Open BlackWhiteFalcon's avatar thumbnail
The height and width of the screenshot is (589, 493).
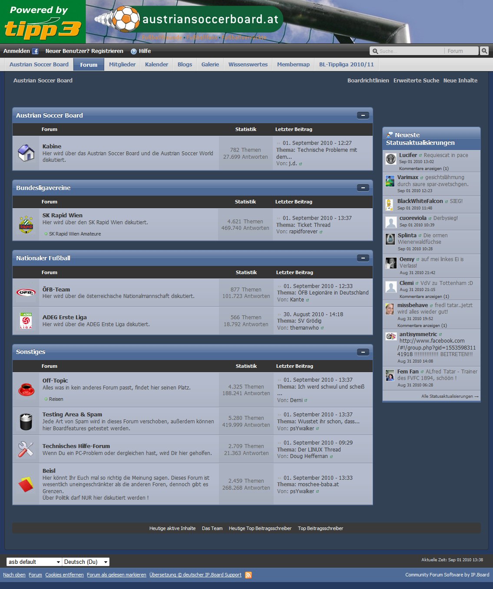coord(390,205)
